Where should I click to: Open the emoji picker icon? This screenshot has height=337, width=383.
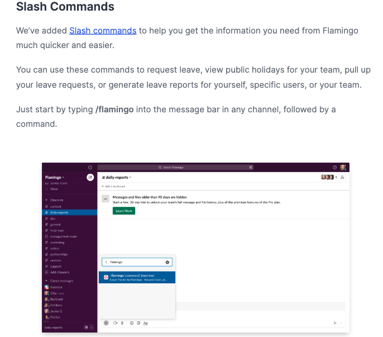pos(131,323)
